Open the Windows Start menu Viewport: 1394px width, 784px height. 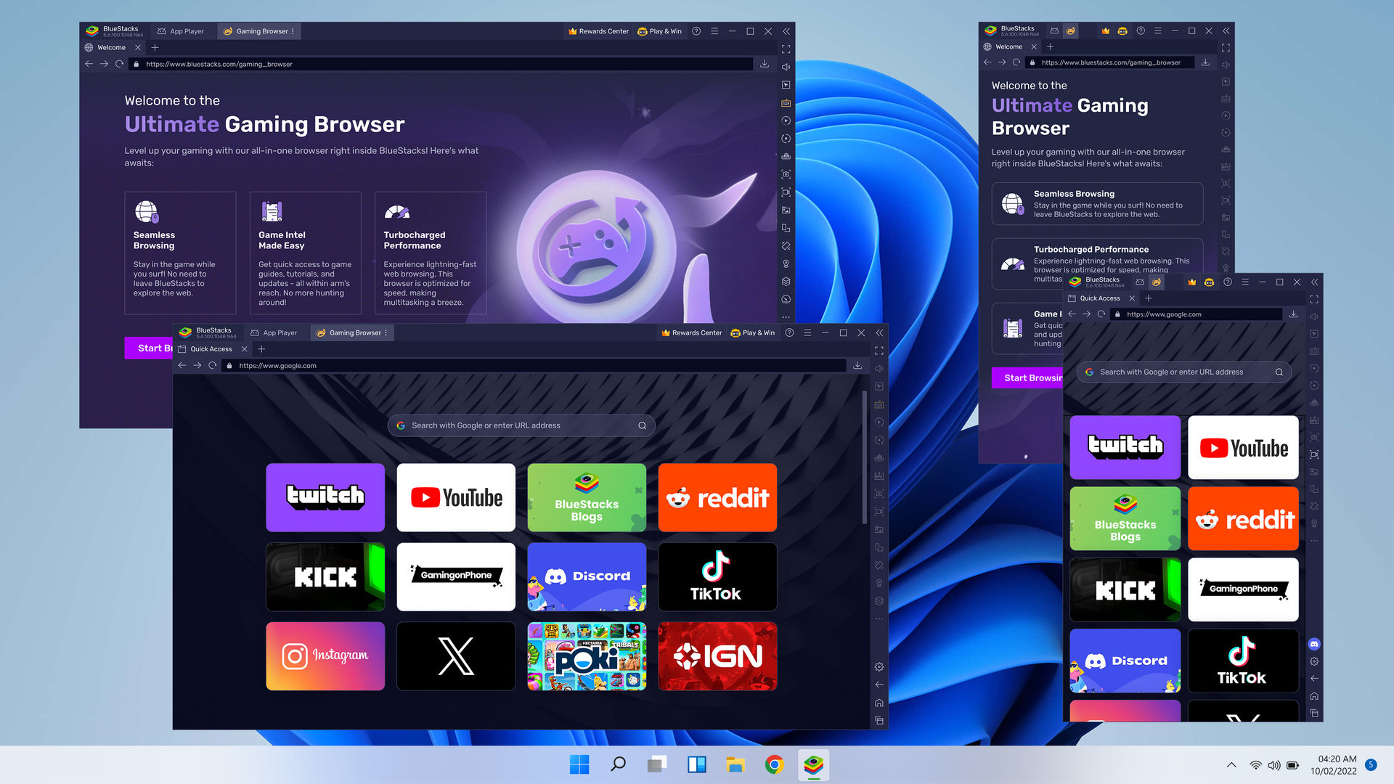579,764
